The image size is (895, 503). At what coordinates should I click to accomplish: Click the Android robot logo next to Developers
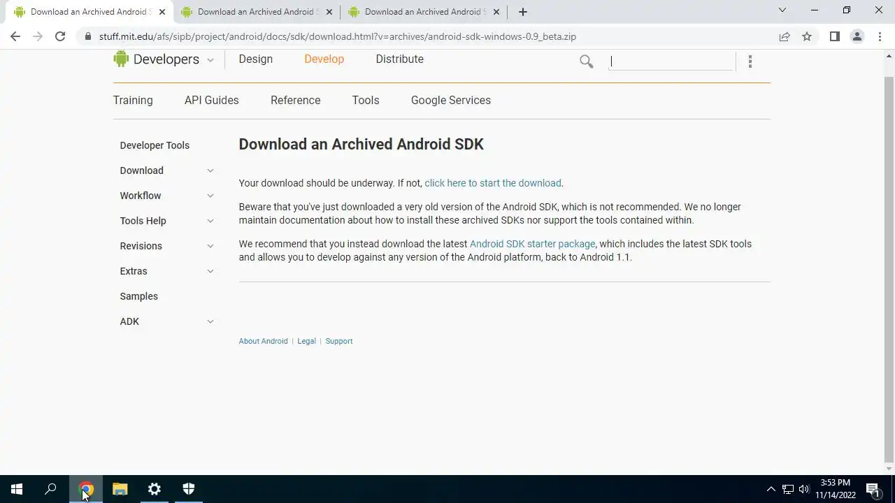(121, 59)
